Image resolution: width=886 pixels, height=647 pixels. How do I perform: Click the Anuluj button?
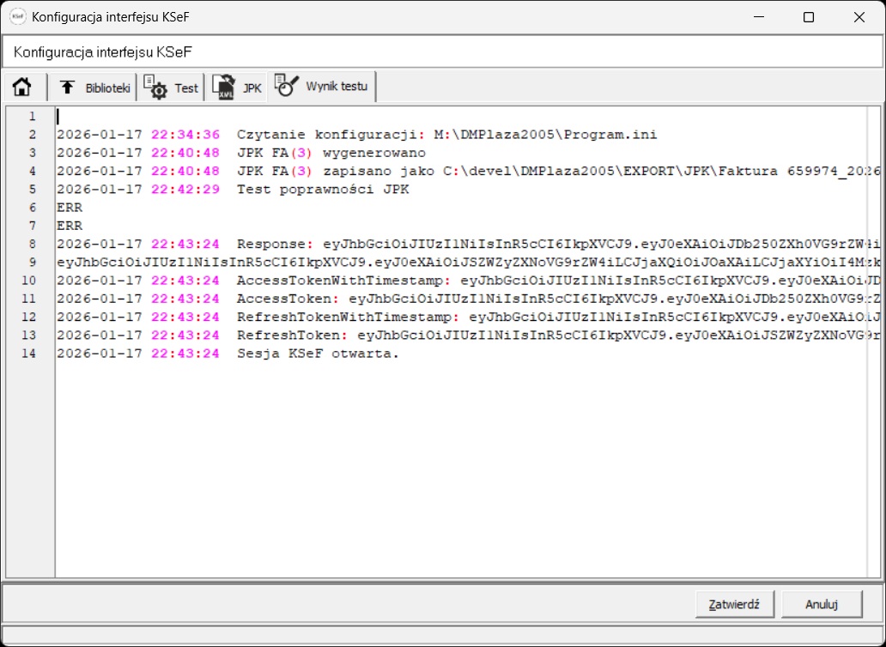[x=822, y=604]
